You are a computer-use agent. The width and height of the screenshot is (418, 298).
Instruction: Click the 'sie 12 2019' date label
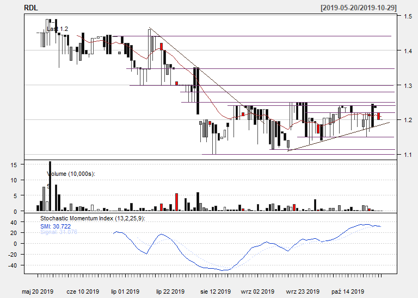pos(216,291)
